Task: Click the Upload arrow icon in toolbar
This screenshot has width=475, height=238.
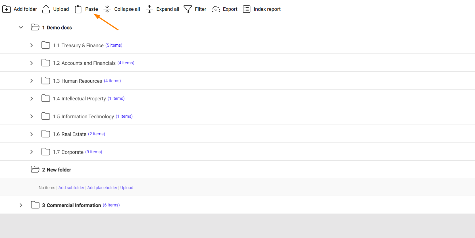Action: tap(46, 9)
